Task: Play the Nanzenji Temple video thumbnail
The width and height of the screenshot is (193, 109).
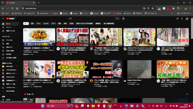Action: point(173,37)
